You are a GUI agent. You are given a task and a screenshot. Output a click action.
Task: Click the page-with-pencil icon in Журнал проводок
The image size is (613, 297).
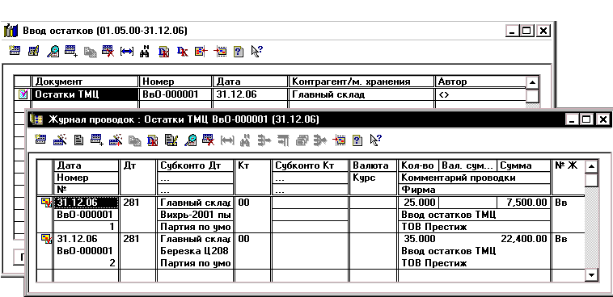(x=171, y=140)
